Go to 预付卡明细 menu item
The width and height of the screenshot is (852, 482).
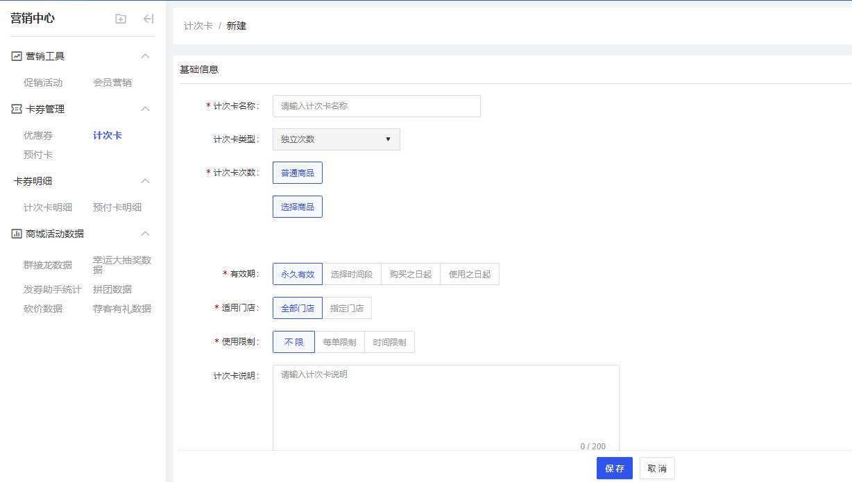(x=117, y=207)
